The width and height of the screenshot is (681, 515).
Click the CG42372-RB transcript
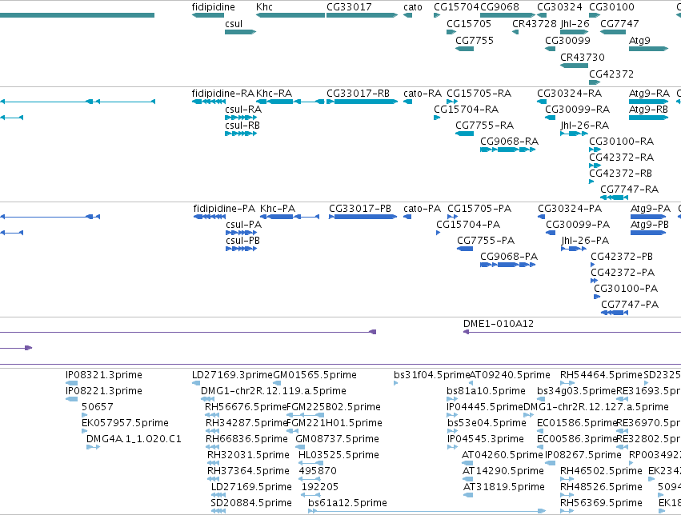coord(591,182)
